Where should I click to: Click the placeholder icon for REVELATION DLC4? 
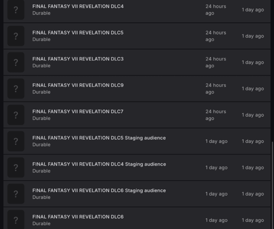[16, 10]
